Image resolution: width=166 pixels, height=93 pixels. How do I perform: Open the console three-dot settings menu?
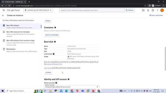coord(157,10)
